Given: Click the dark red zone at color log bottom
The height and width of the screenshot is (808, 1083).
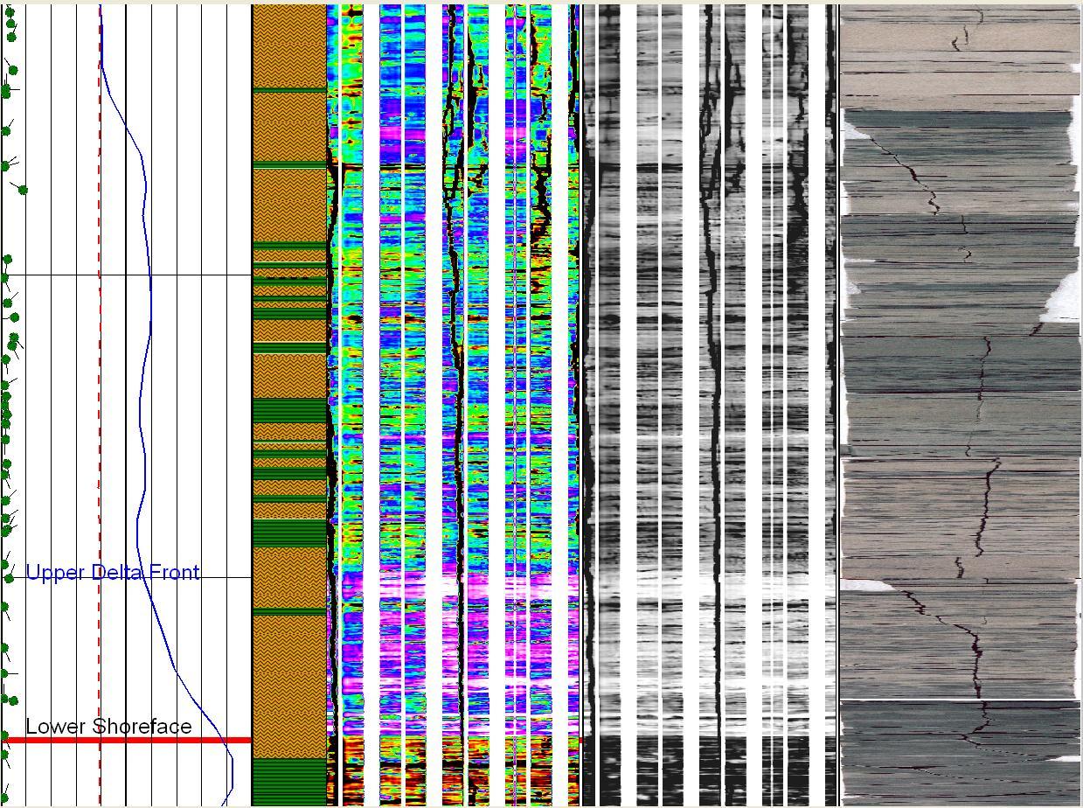Looking at the screenshot, I should click(455, 774).
